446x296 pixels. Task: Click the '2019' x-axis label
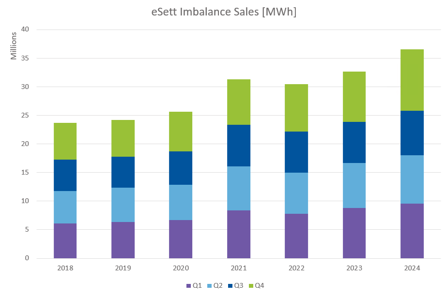pyautogui.click(x=123, y=268)
